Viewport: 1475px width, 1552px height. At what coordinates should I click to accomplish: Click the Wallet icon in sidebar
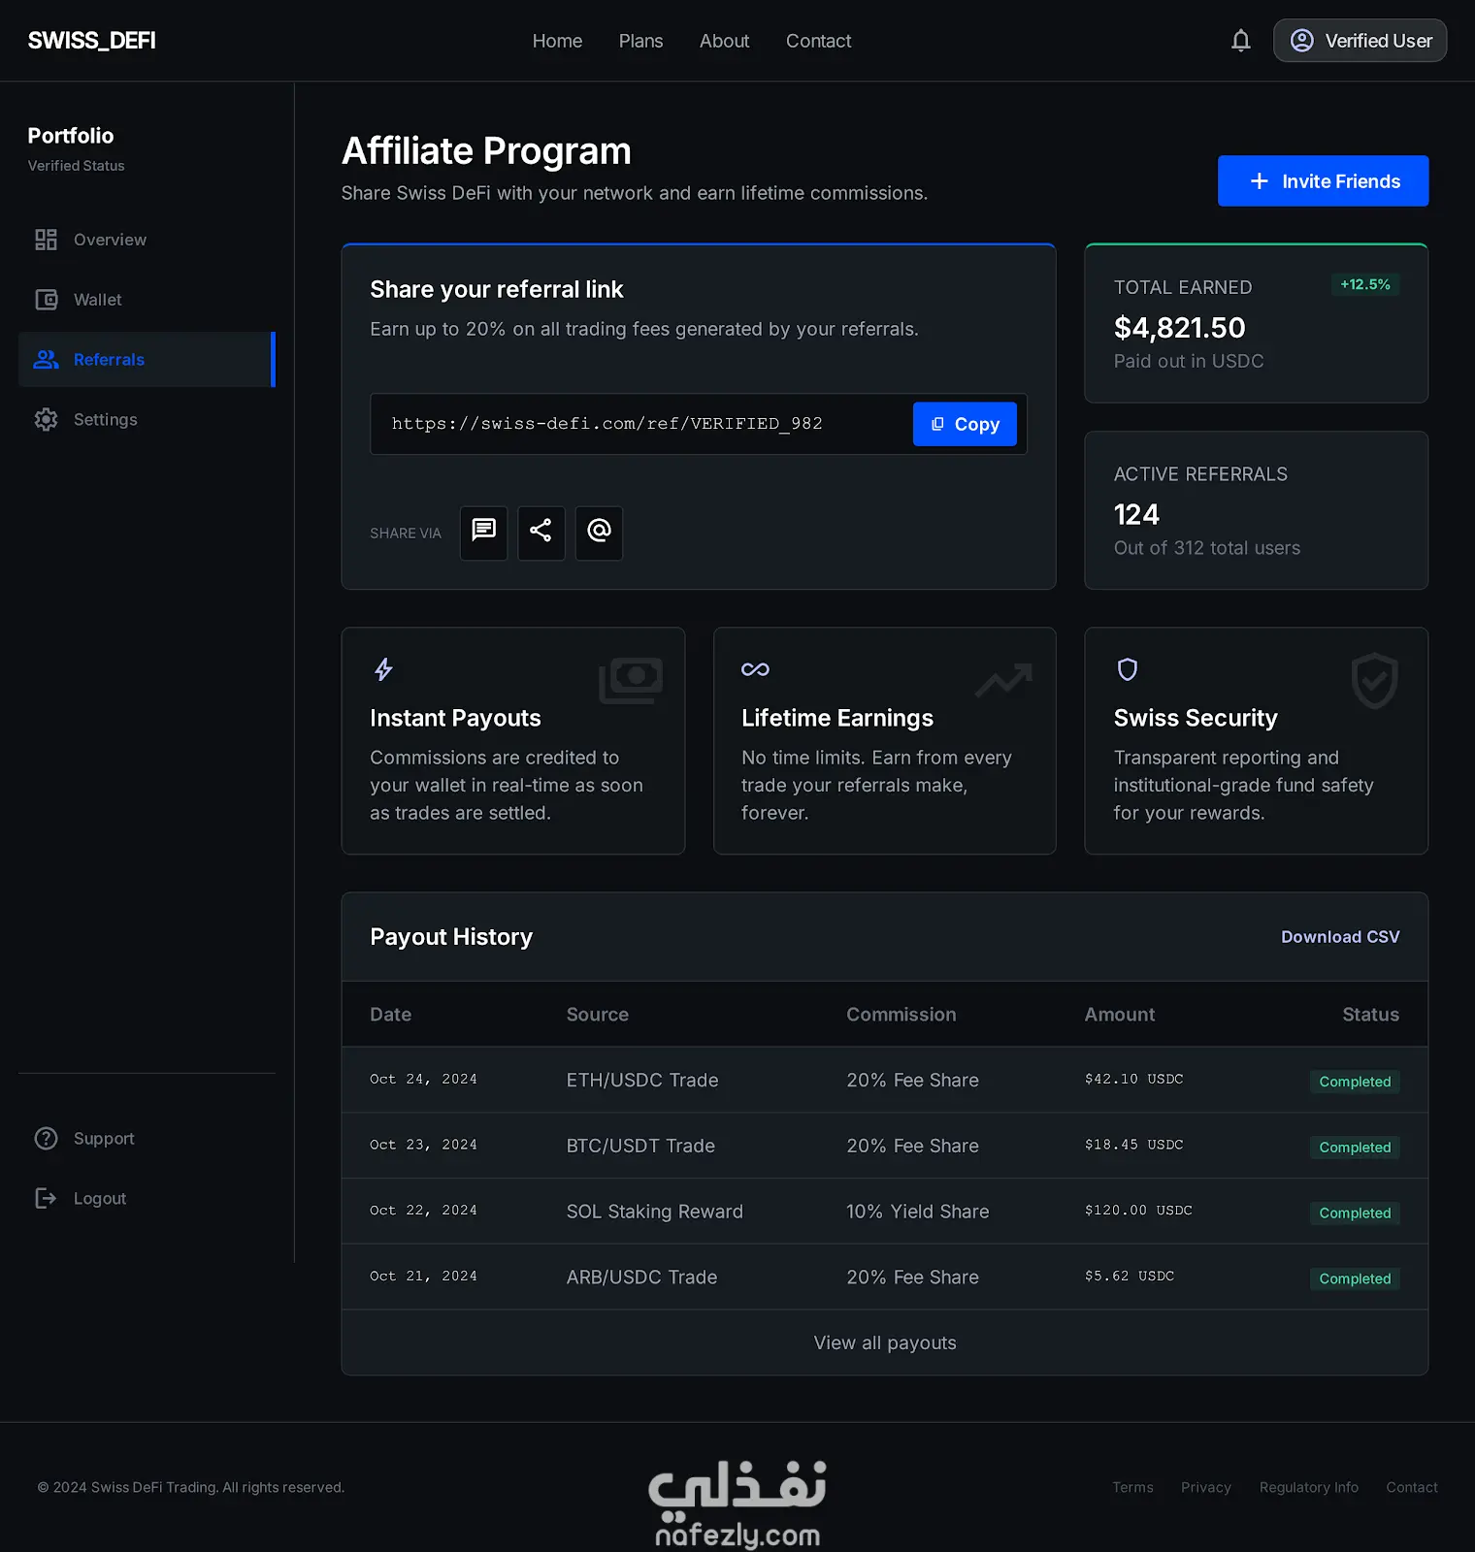click(46, 300)
